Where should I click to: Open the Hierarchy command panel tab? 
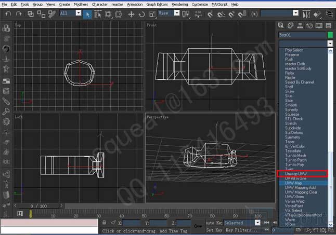300,25
